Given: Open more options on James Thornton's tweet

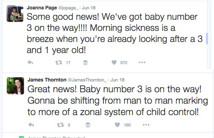Looking at the screenshot, I should [x=146, y=125].
